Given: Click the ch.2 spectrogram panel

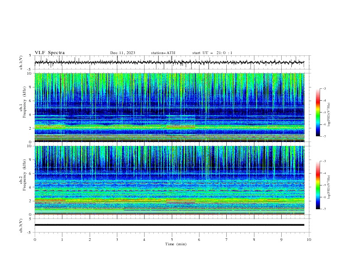Looking at the screenshot, I should click(170, 180).
